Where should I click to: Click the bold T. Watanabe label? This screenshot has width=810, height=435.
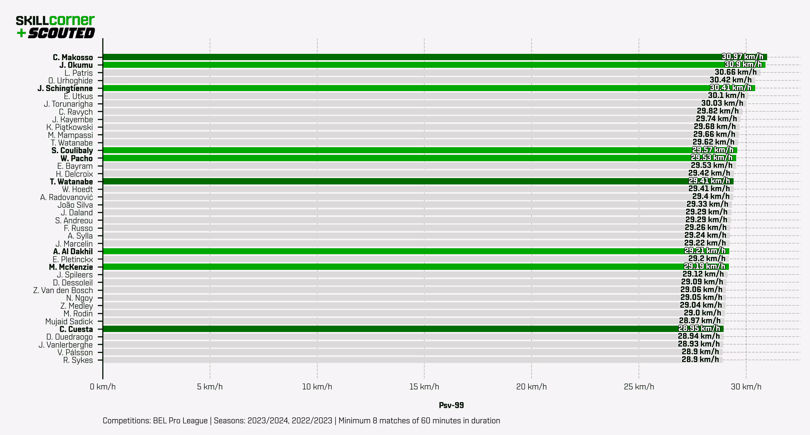[x=71, y=182]
